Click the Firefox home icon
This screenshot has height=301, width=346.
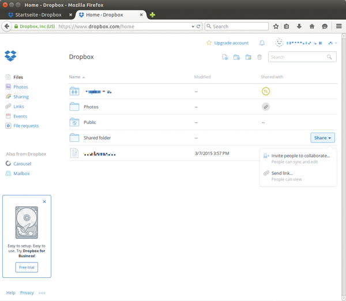pos(312,27)
